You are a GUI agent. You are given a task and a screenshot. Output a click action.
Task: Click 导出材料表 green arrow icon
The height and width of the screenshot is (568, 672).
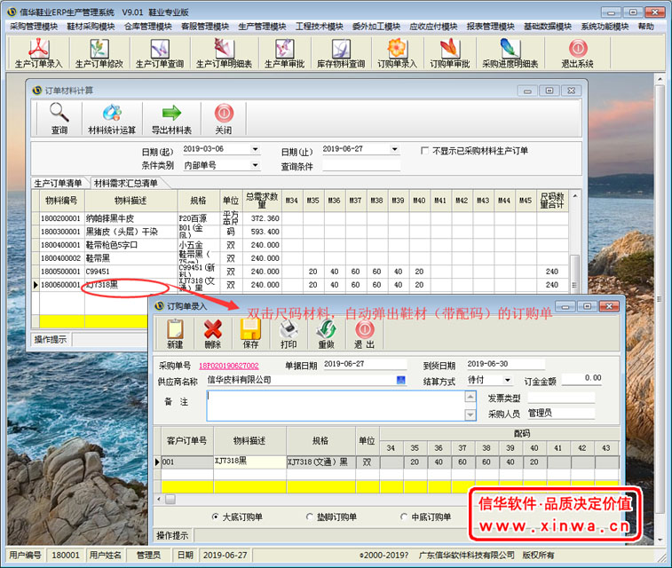(x=171, y=119)
